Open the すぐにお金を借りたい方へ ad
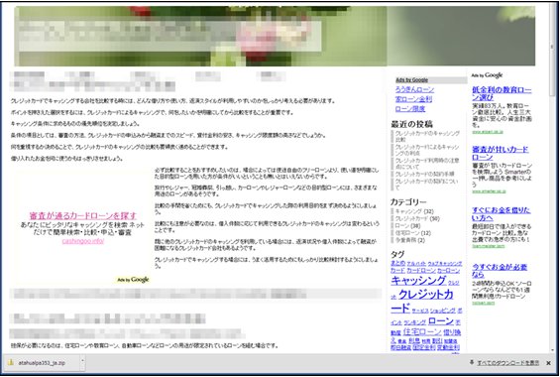The height and width of the screenshot is (377, 560). [x=502, y=213]
